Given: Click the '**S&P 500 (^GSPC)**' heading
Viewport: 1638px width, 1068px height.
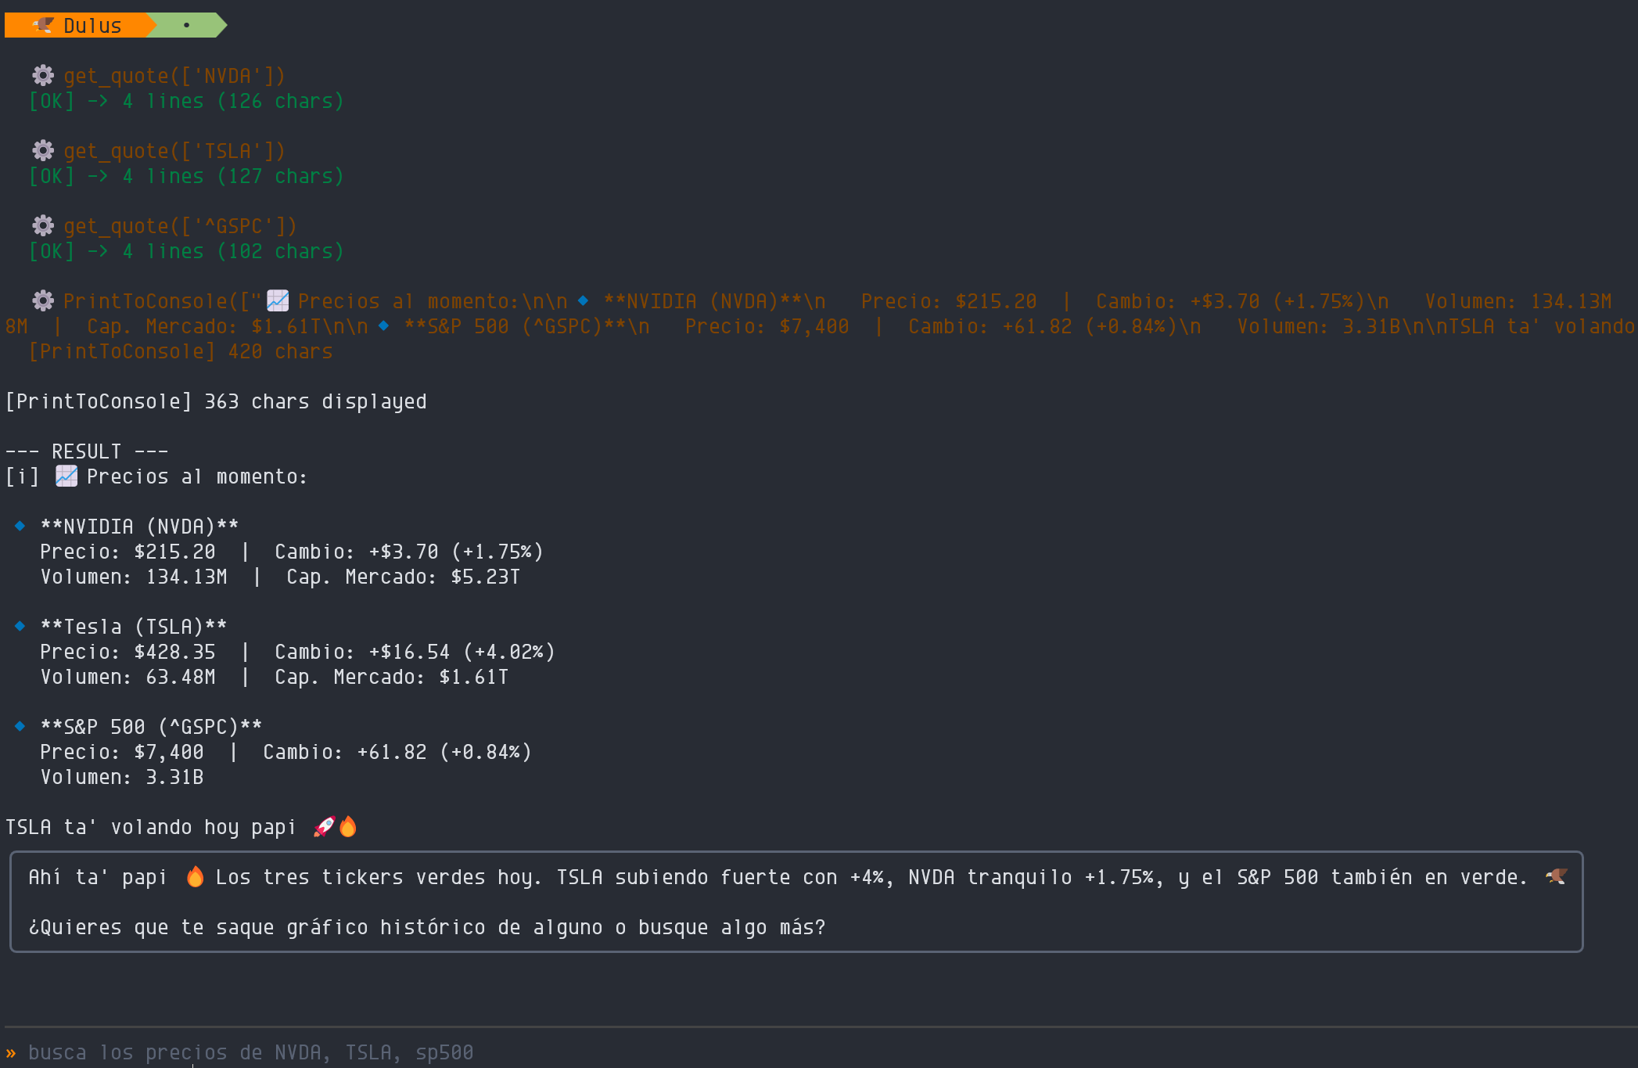Looking at the screenshot, I should [151, 727].
